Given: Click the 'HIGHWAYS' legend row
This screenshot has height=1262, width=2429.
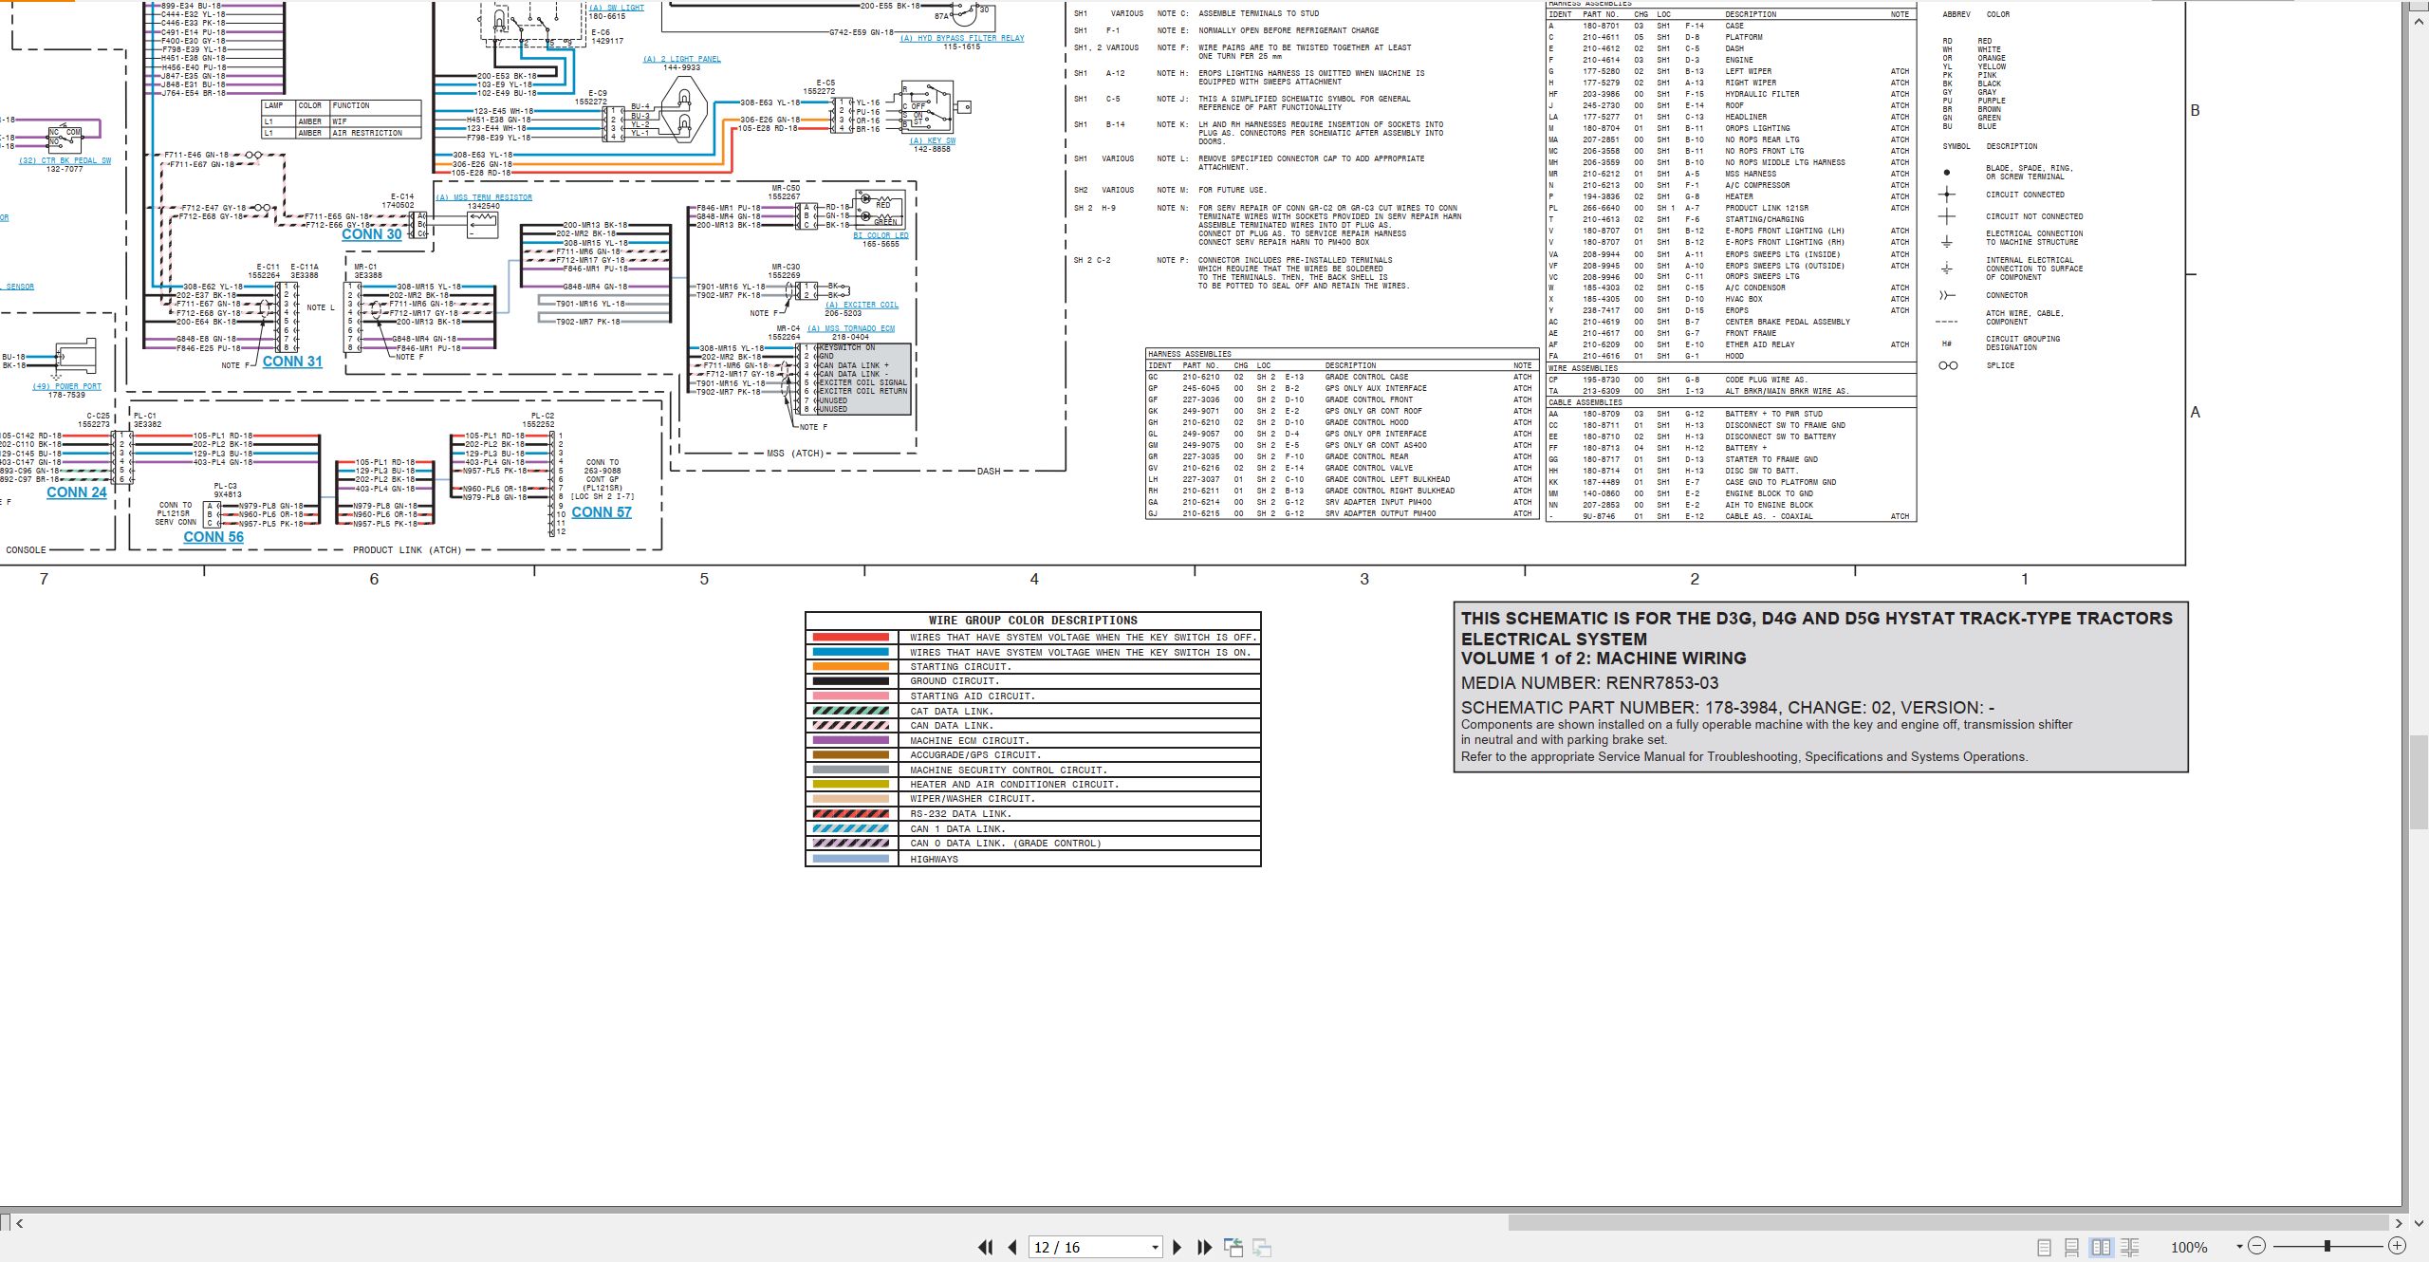Looking at the screenshot, I should (x=1032, y=859).
